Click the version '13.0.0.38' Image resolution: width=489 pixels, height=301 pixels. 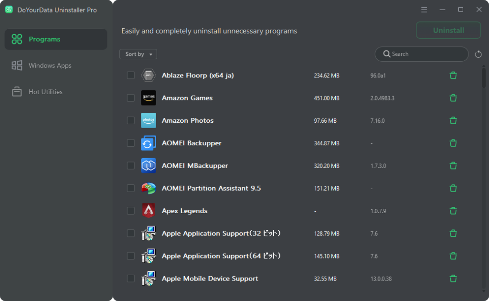click(381, 279)
